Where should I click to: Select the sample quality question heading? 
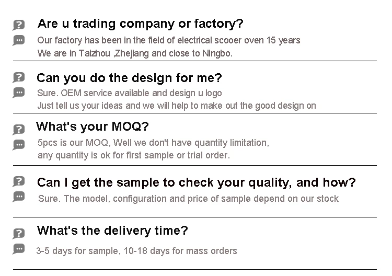(x=196, y=182)
